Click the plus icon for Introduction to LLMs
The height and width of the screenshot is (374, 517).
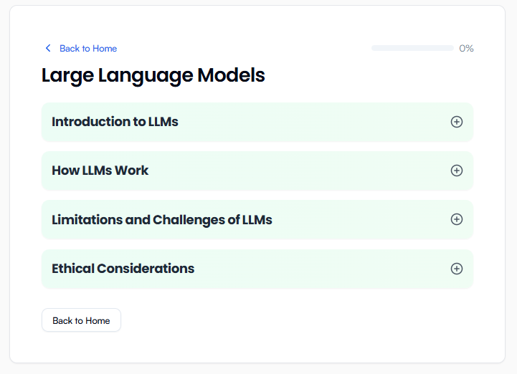456,122
